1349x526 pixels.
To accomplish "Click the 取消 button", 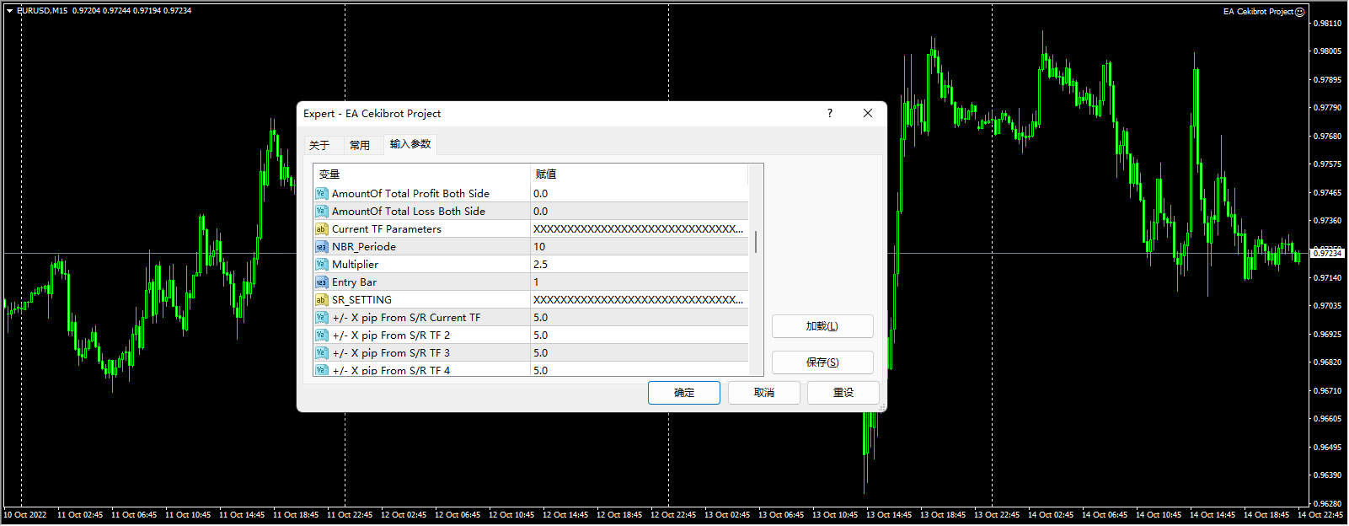I will 763,393.
